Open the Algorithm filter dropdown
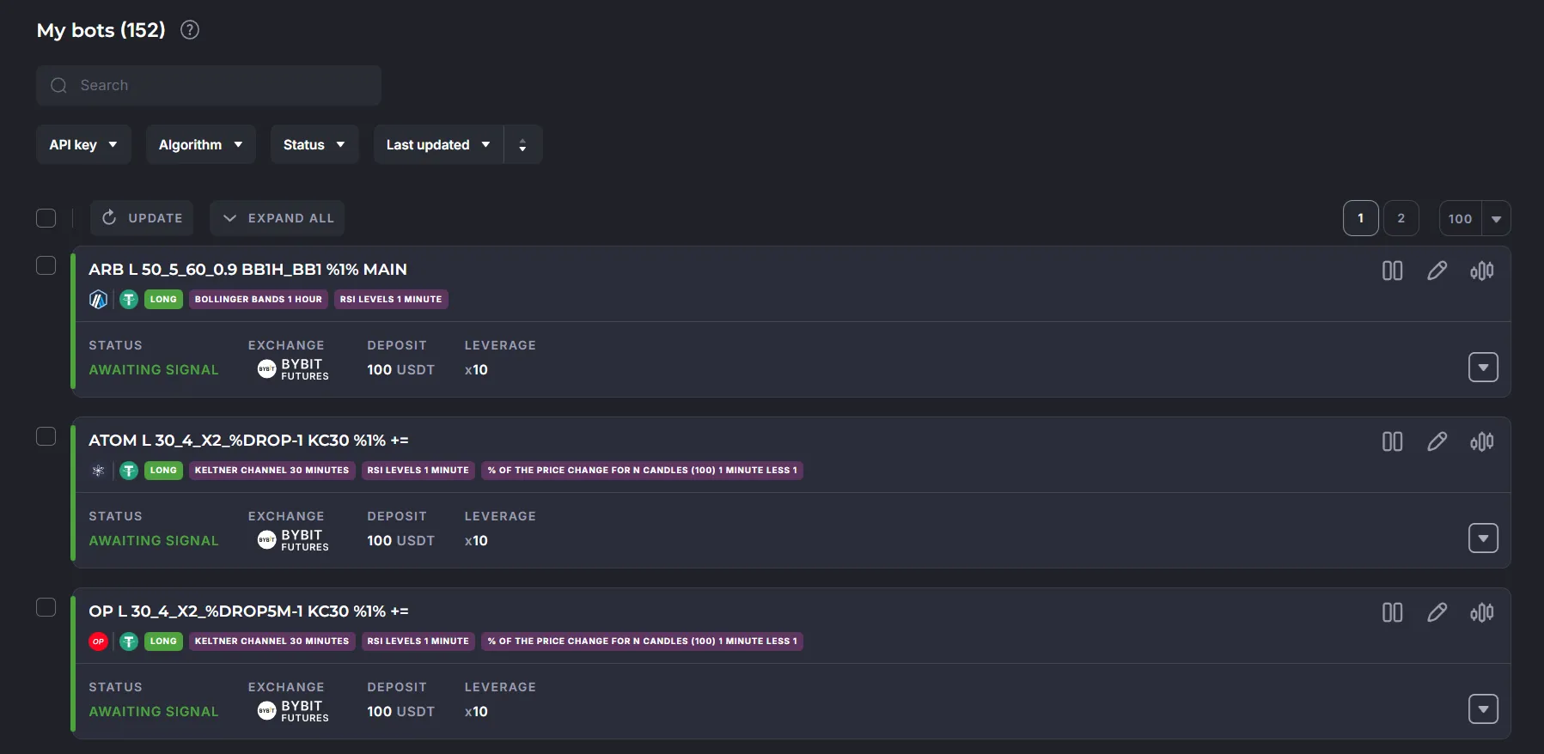Image resolution: width=1544 pixels, height=754 pixels. click(200, 145)
